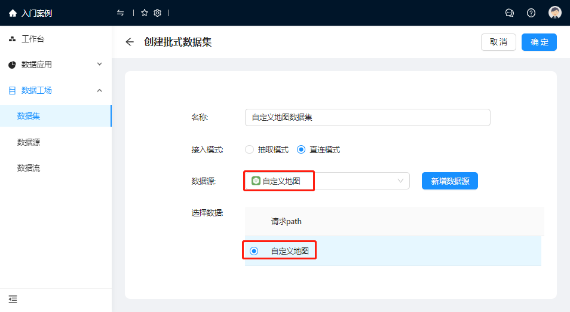The height and width of the screenshot is (312, 570).
Task: Open the user avatar menu
Action: (555, 13)
